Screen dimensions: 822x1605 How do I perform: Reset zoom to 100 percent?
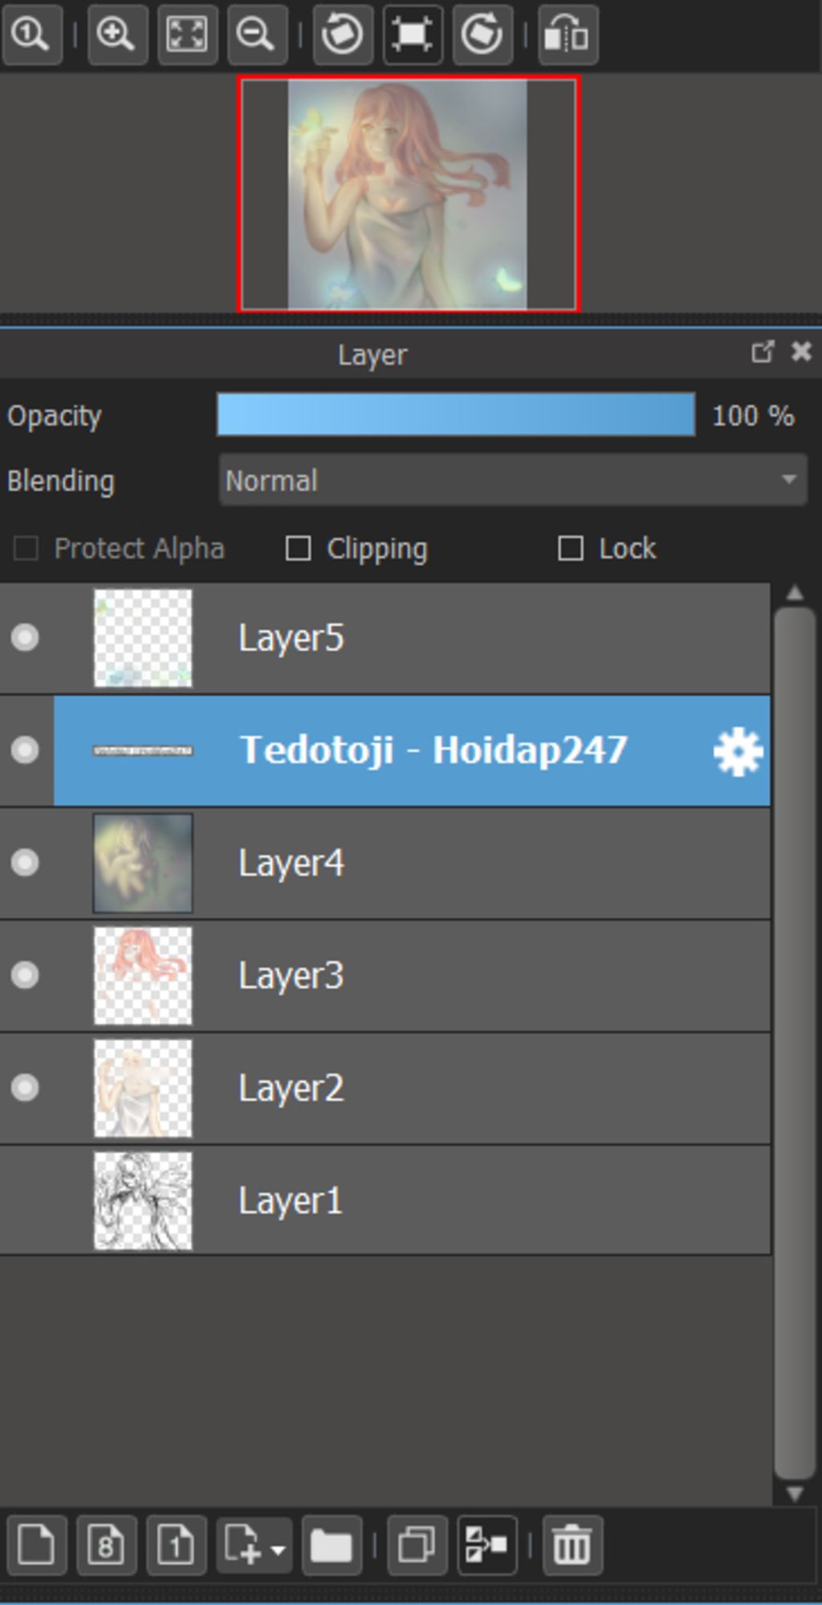pos(32,35)
